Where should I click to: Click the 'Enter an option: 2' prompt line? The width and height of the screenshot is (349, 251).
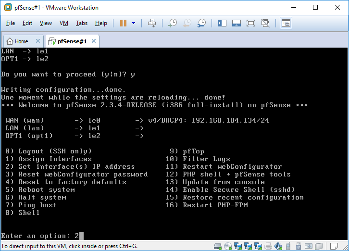42,236
